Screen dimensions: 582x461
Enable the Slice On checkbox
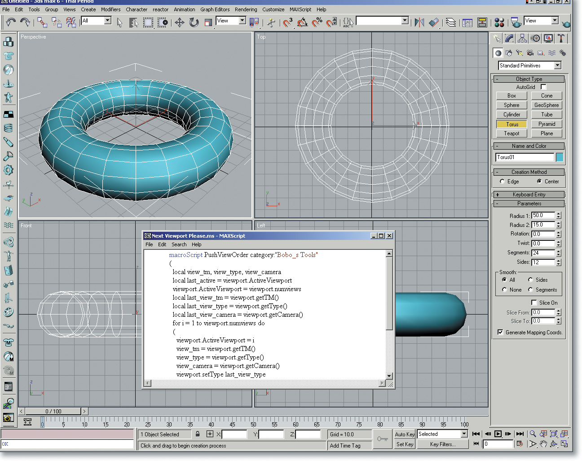[534, 303]
